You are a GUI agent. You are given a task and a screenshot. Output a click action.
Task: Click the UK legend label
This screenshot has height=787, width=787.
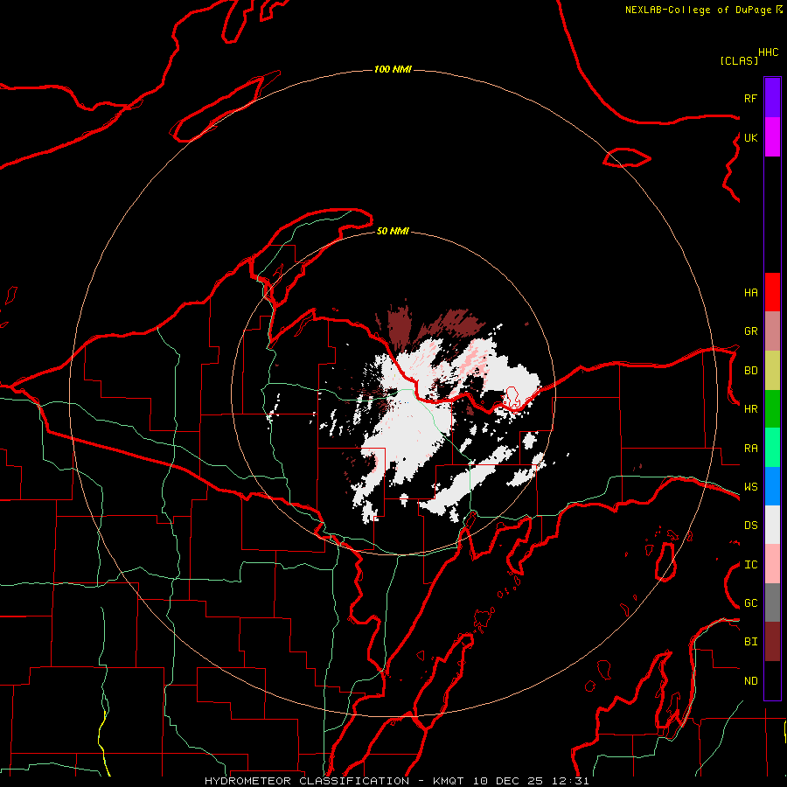click(x=750, y=137)
